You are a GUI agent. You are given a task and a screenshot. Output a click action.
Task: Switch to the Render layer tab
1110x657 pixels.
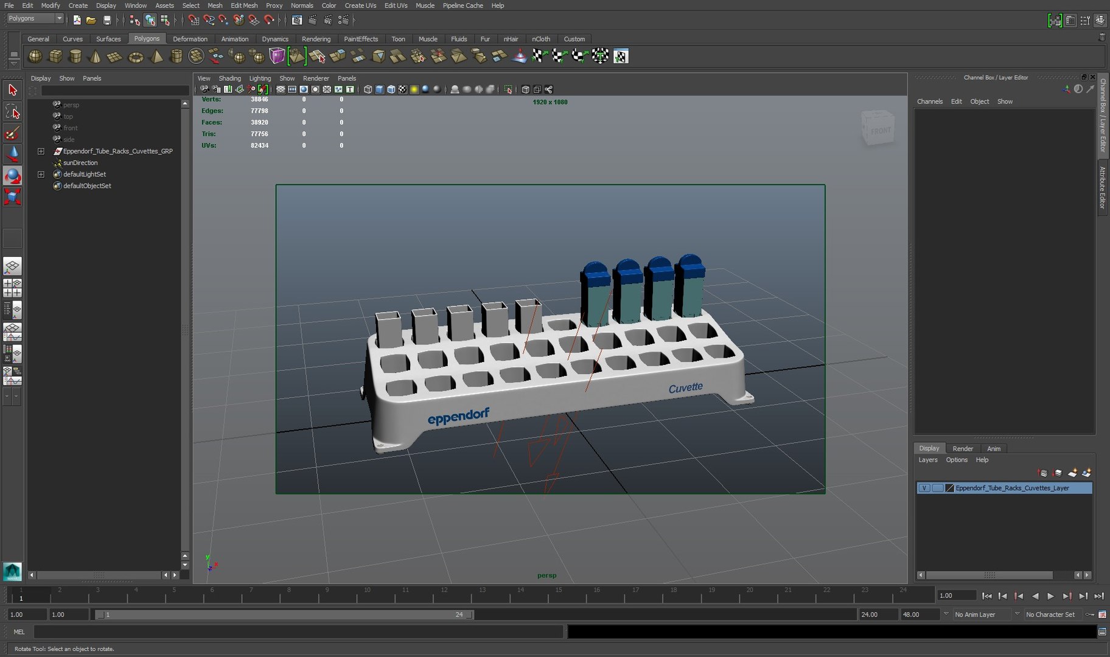[963, 448]
